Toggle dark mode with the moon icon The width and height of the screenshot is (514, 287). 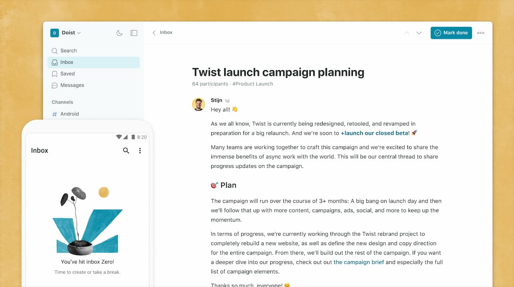[119, 33]
